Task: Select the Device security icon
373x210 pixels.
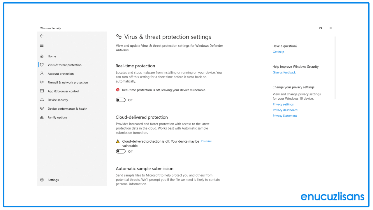Action: tap(42, 100)
